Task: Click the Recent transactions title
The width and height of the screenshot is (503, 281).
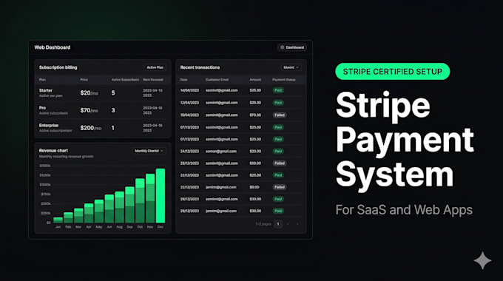Action: pos(200,67)
